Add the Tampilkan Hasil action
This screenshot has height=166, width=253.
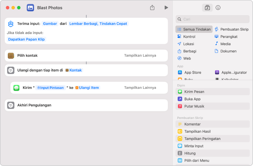213,131
